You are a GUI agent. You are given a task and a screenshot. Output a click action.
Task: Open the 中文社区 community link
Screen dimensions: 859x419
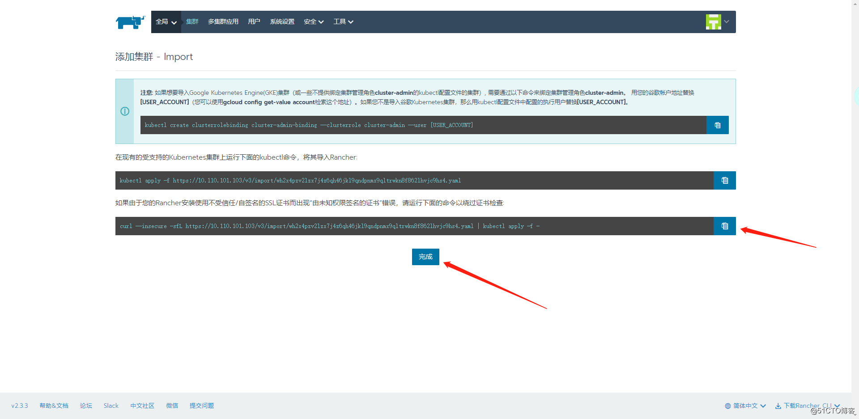pos(142,406)
